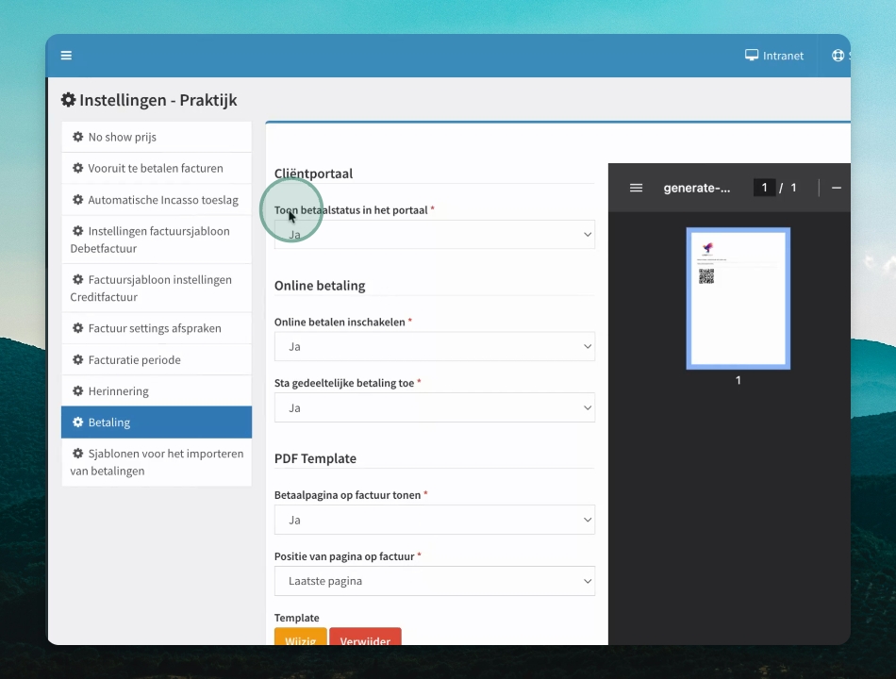The height and width of the screenshot is (679, 896).
Task: Click the gear icon beside Facturatie periode
Action: 77,359
